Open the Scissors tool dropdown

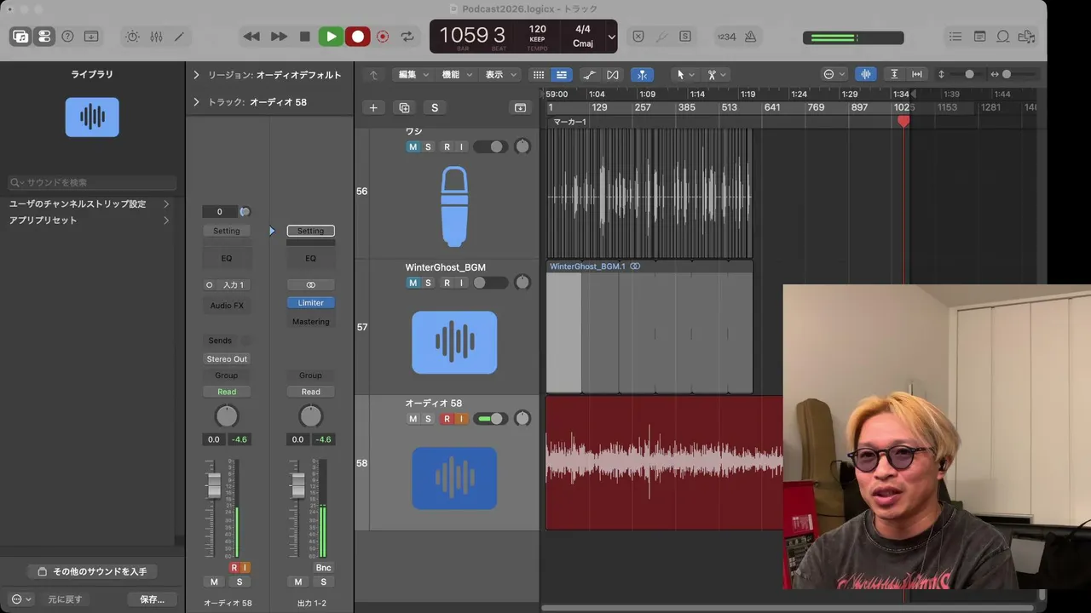click(x=717, y=75)
